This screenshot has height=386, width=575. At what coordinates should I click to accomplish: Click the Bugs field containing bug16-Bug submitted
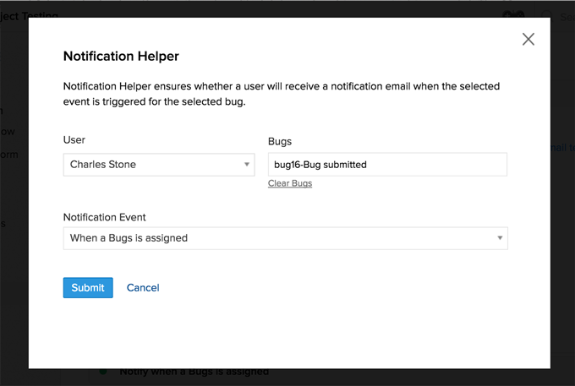387,165
